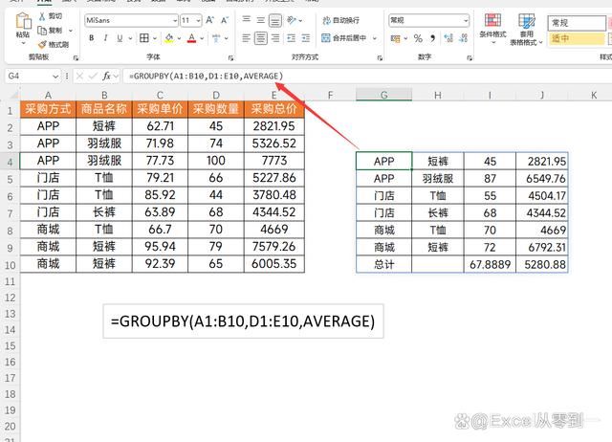
Task: Click the text orientation icon
Action: click(292, 20)
